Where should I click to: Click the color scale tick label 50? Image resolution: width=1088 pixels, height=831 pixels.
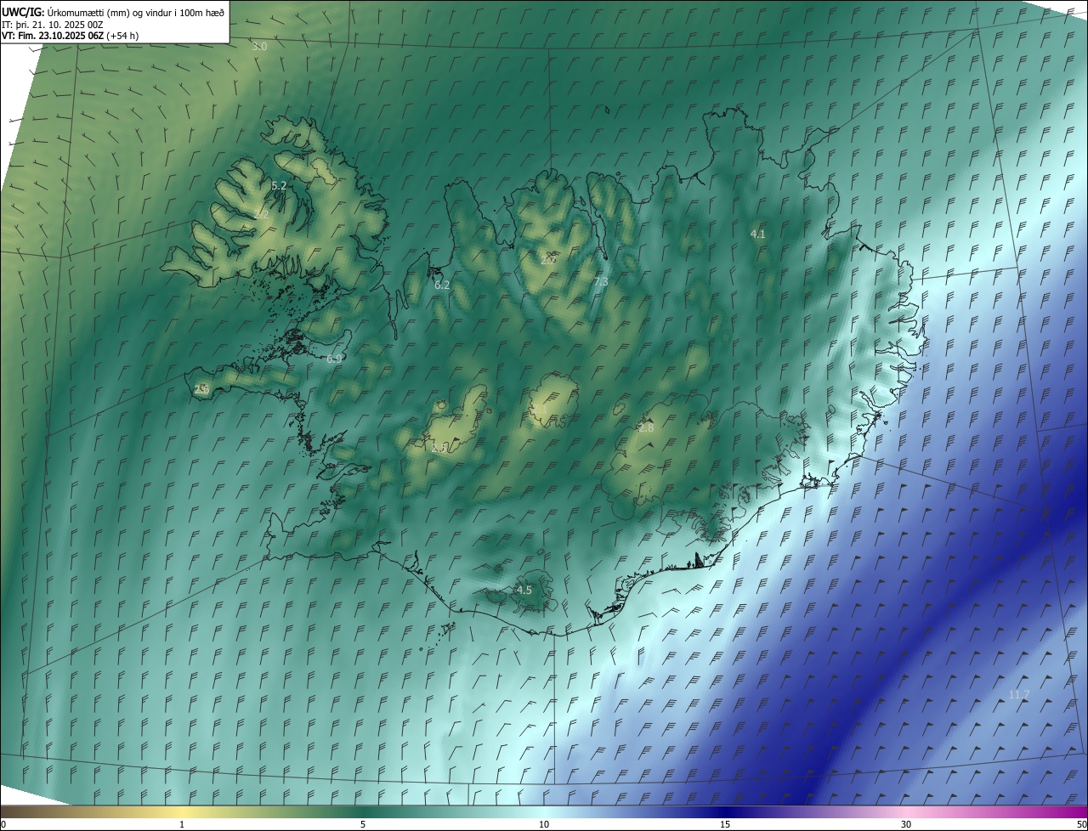click(1081, 825)
